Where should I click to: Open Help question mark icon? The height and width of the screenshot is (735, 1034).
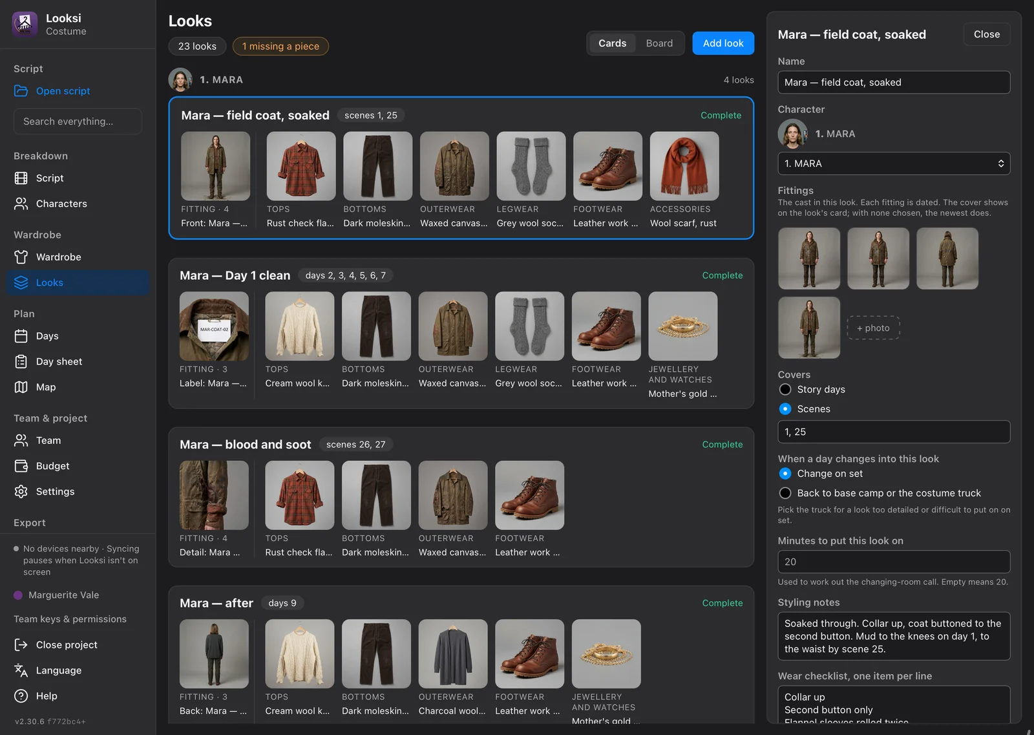tap(21, 696)
